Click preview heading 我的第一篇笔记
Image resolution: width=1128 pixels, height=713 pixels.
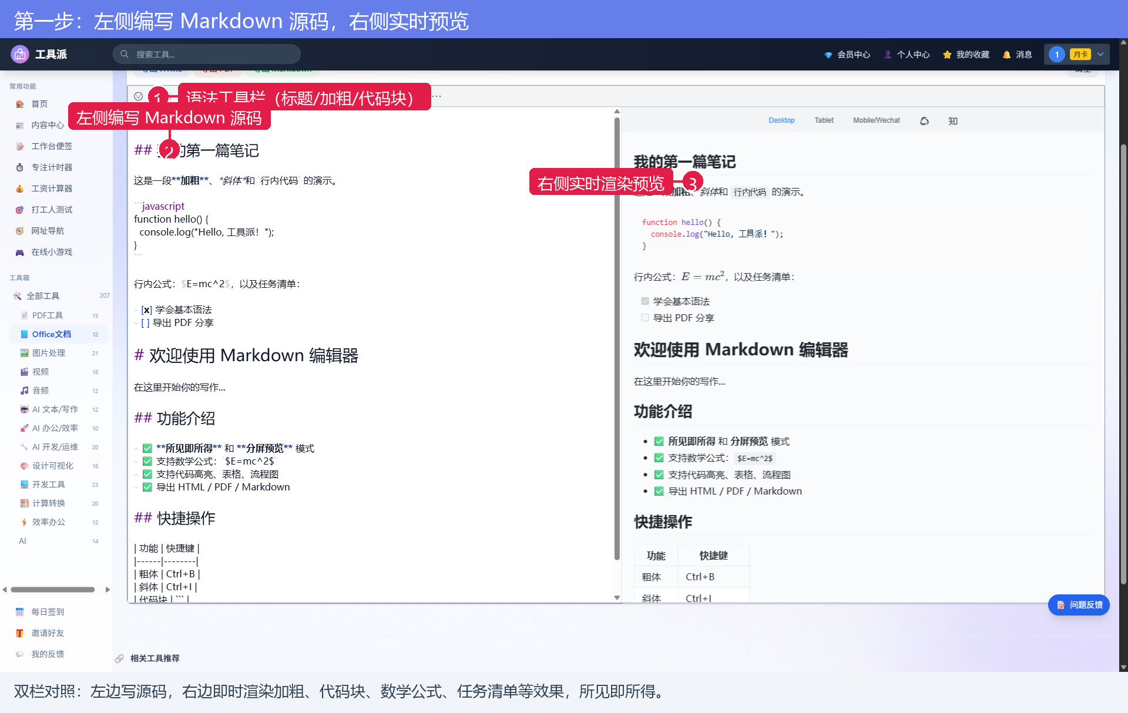(684, 162)
